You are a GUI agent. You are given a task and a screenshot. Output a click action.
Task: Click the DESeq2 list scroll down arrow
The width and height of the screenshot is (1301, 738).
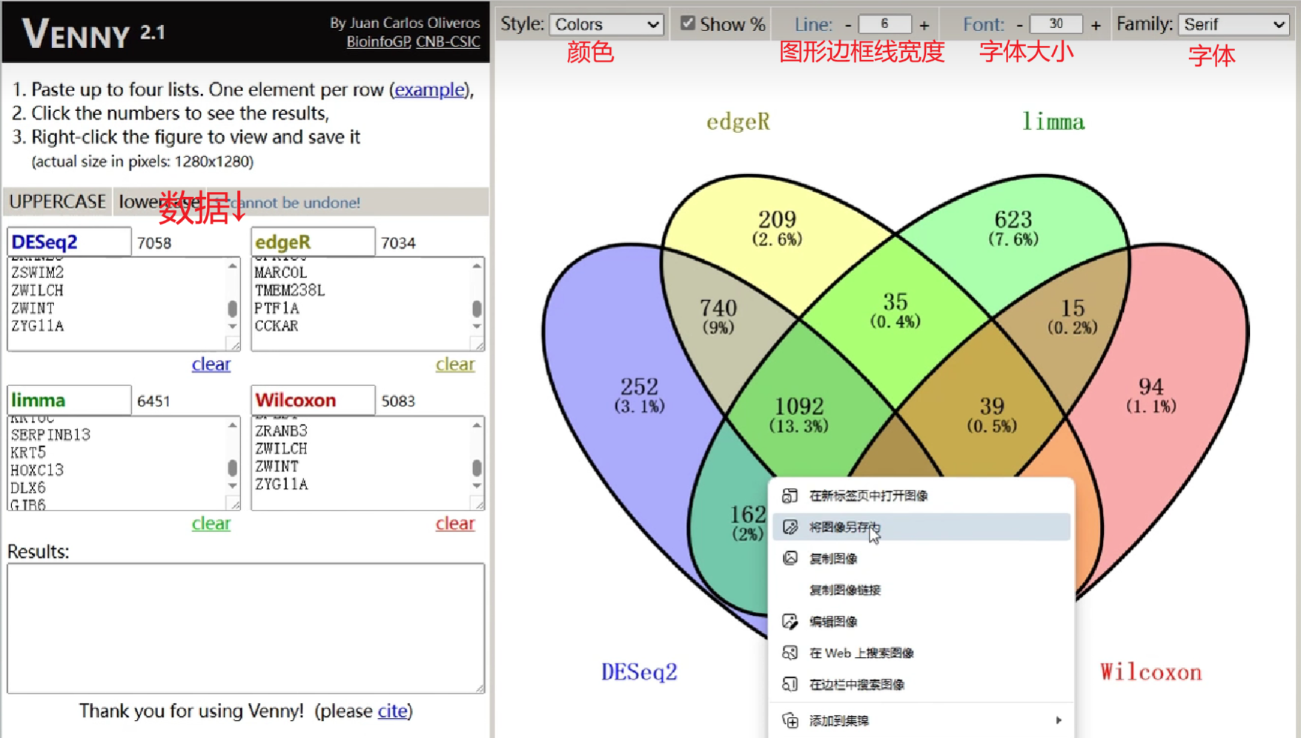(x=233, y=327)
